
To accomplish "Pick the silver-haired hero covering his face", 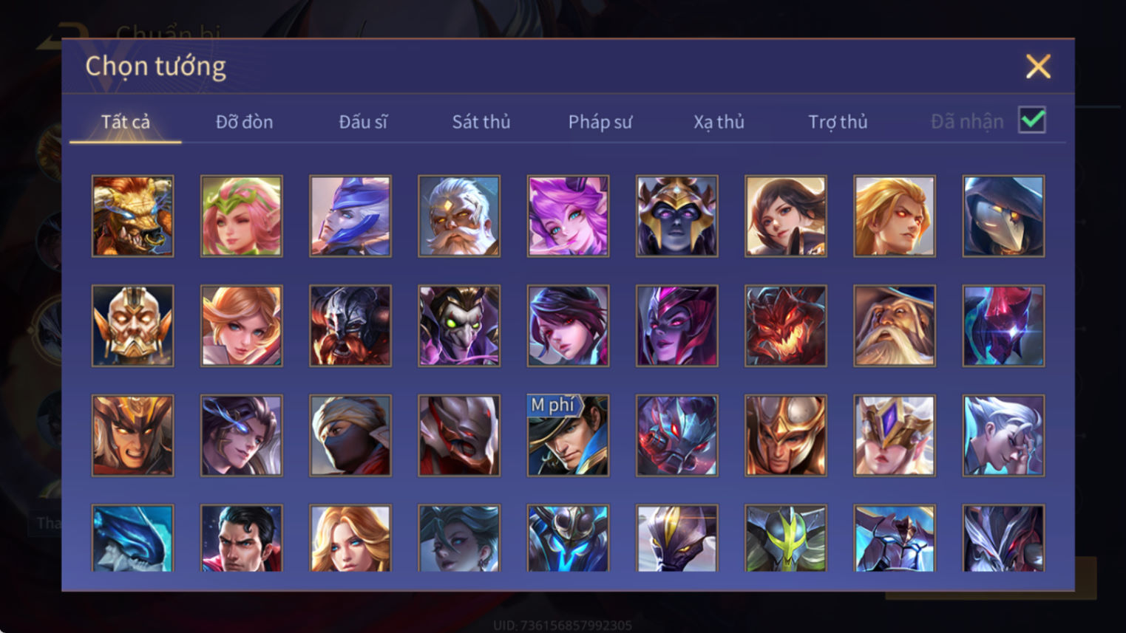I will point(1003,435).
